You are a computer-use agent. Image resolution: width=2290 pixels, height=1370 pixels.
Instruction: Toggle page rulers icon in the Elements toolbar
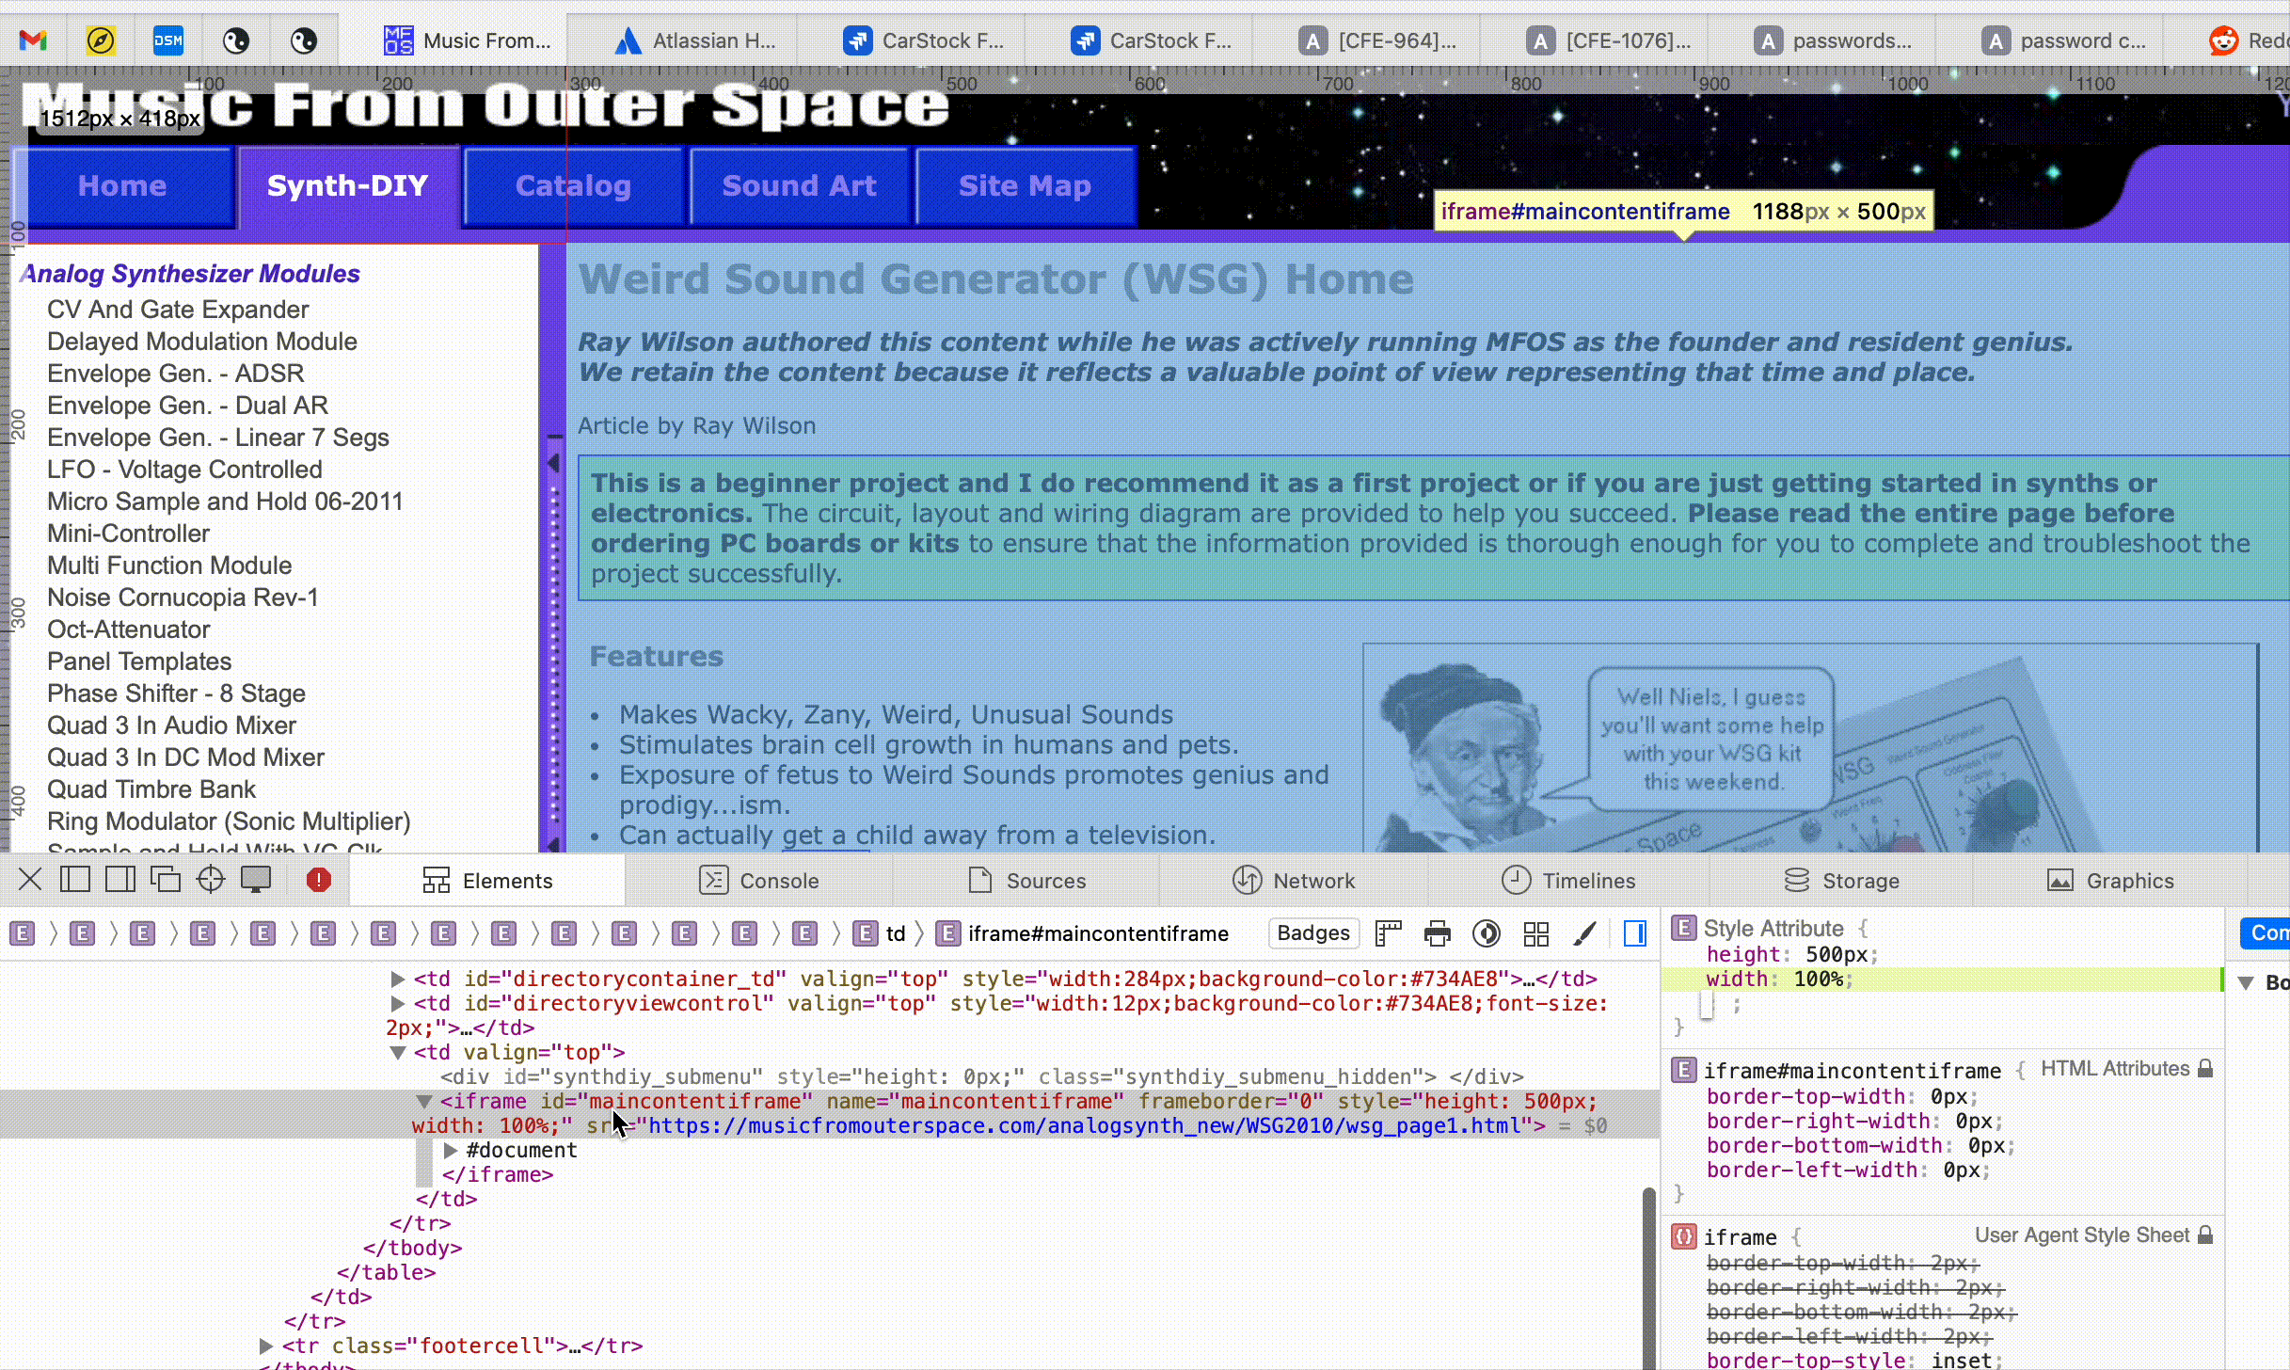[1389, 933]
